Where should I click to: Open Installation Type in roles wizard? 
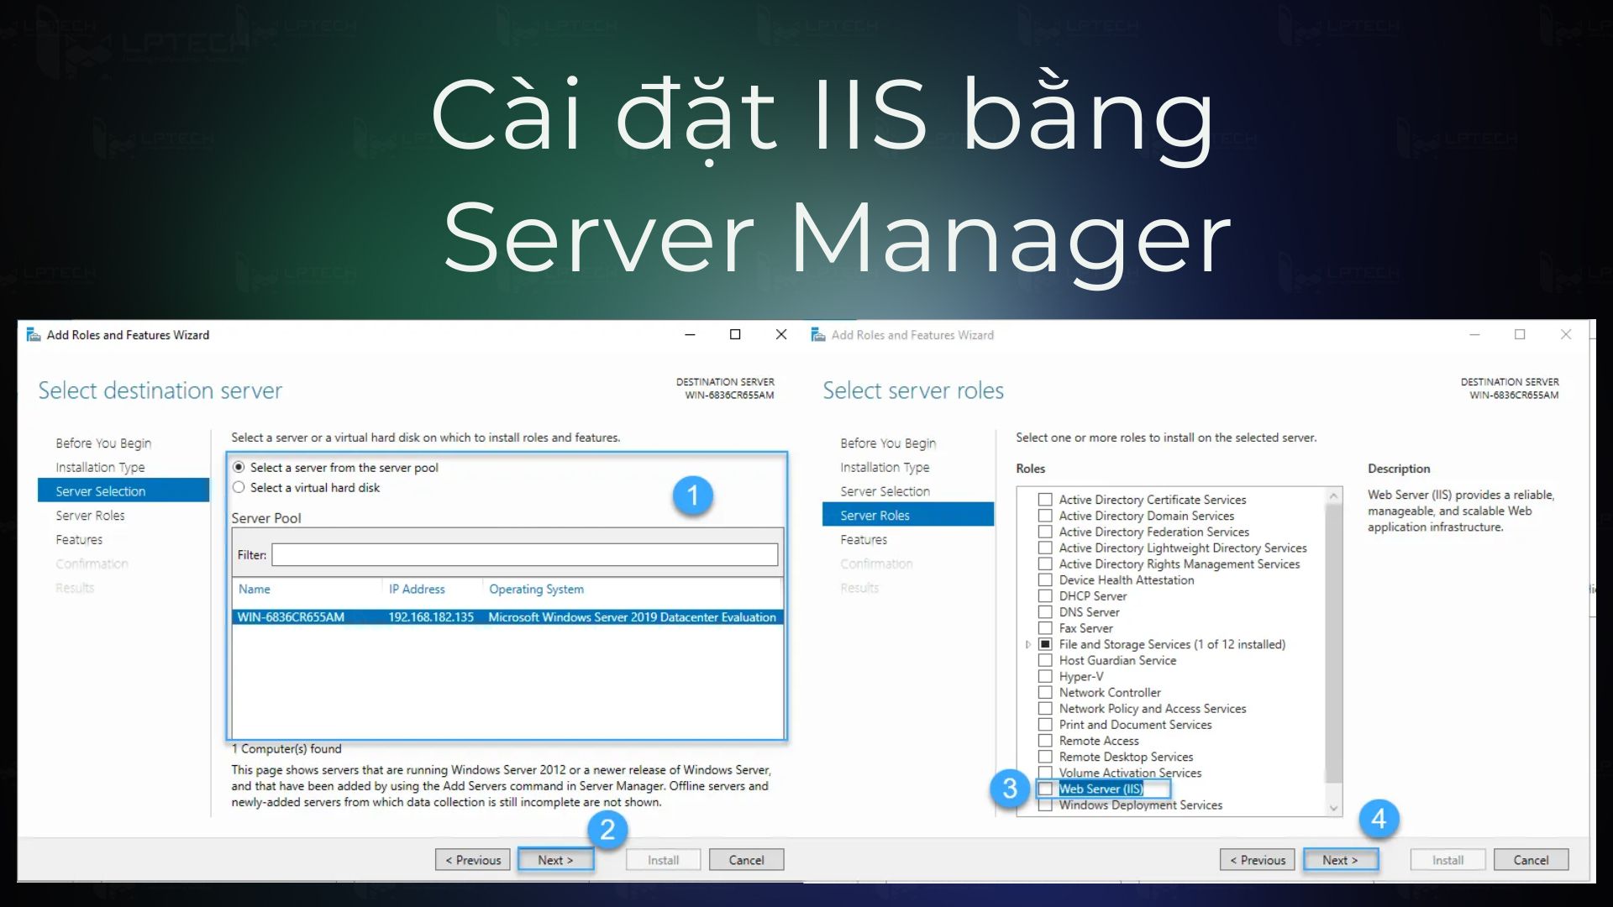885,467
